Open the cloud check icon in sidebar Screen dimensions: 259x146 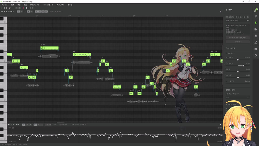pyautogui.click(x=256, y=49)
